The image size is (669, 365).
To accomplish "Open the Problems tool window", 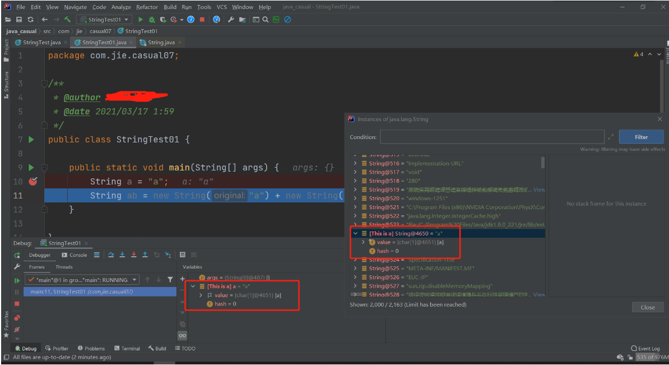I will (90, 348).
